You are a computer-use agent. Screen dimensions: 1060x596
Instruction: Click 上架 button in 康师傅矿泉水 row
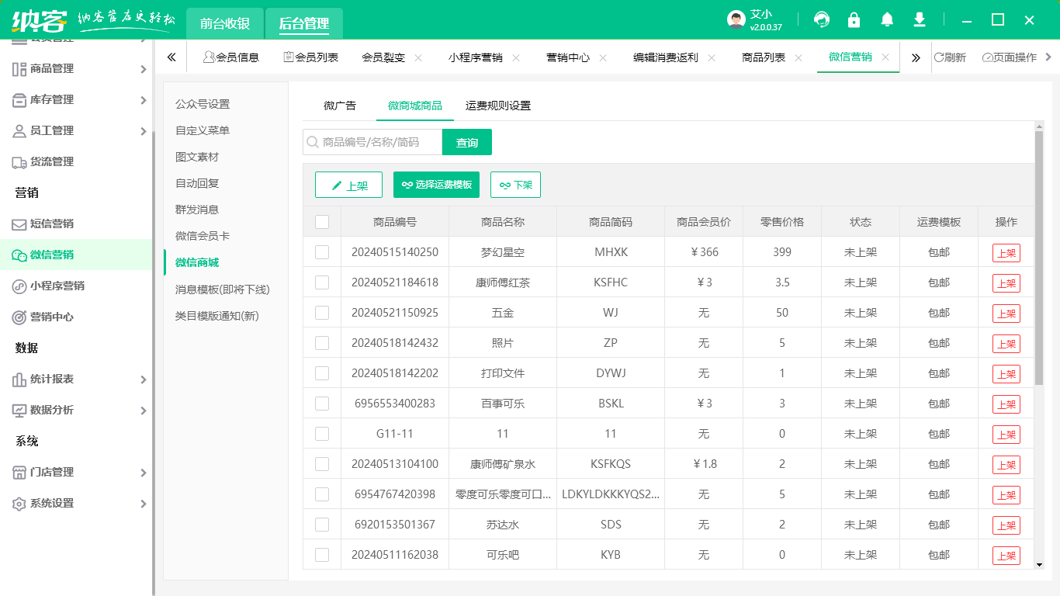[x=1006, y=464]
